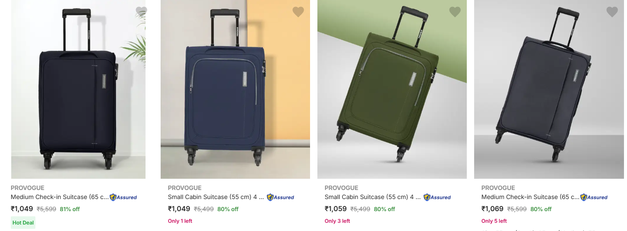Click the Hot Deal tag
Viewport: 627px width, 231px height.
[23, 223]
